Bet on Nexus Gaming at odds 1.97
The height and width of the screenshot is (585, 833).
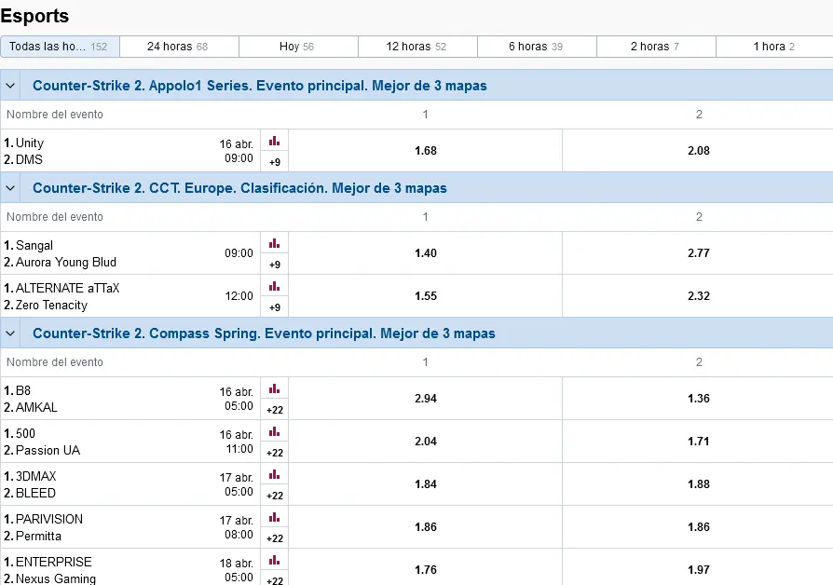point(698,568)
